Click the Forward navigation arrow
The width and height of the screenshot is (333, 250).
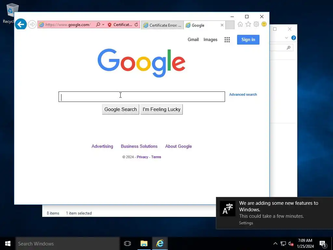32,24
